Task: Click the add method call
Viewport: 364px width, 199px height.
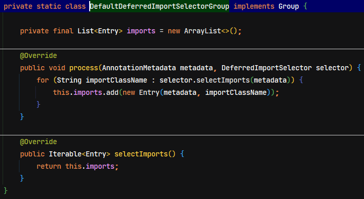Action: click(x=112, y=92)
